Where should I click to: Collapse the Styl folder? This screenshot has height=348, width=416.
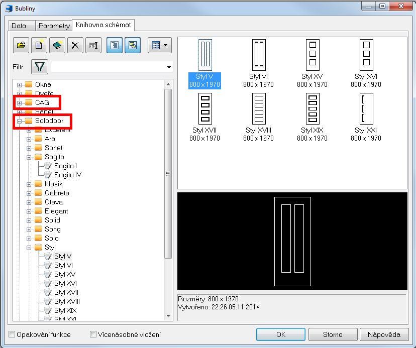pyautogui.click(x=29, y=248)
